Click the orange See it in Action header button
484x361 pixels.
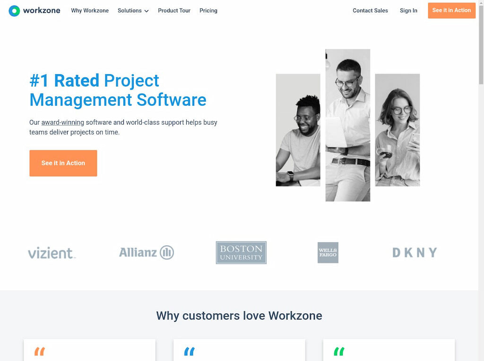click(x=451, y=10)
